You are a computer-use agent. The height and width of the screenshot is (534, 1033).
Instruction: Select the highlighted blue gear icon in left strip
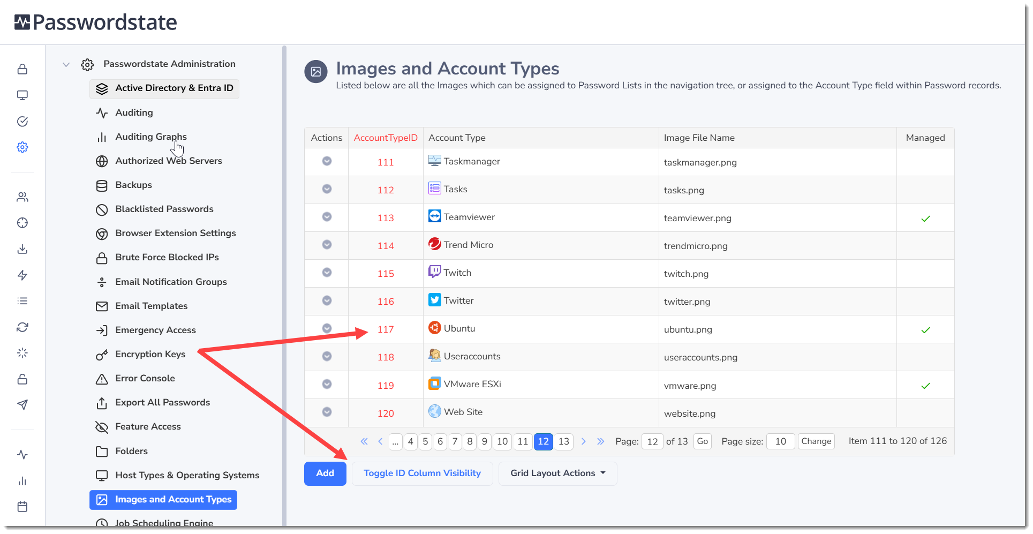click(x=22, y=147)
